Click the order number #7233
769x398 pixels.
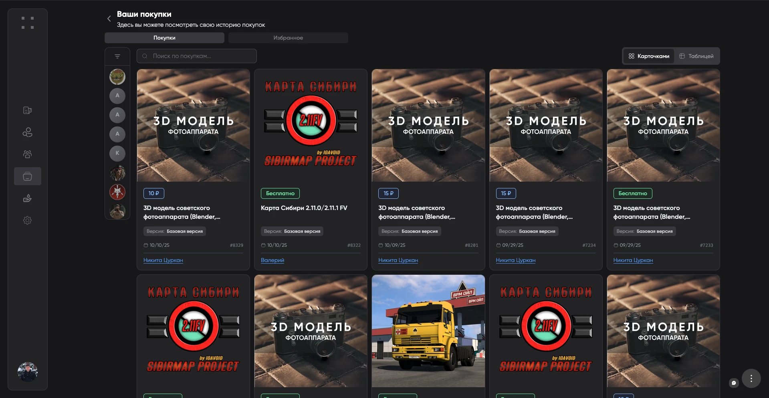706,245
